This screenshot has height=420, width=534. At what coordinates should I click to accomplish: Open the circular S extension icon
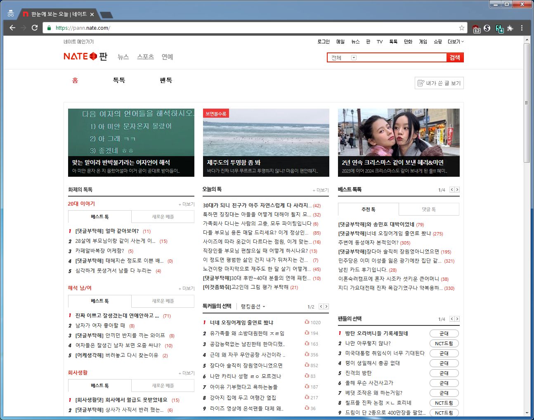[x=487, y=28]
